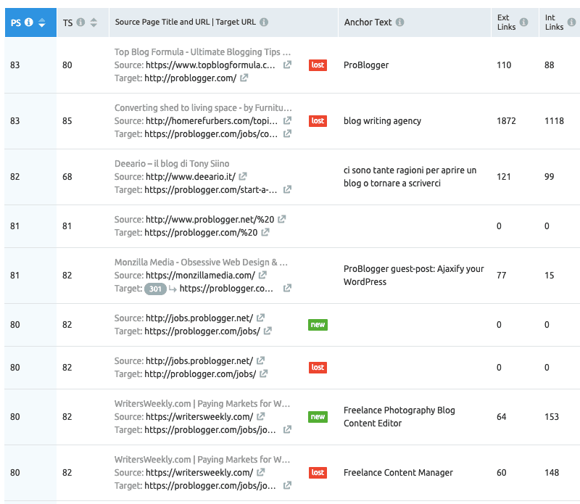
Task: Click the 301 redirect badge
Action: [x=155, y=289]
